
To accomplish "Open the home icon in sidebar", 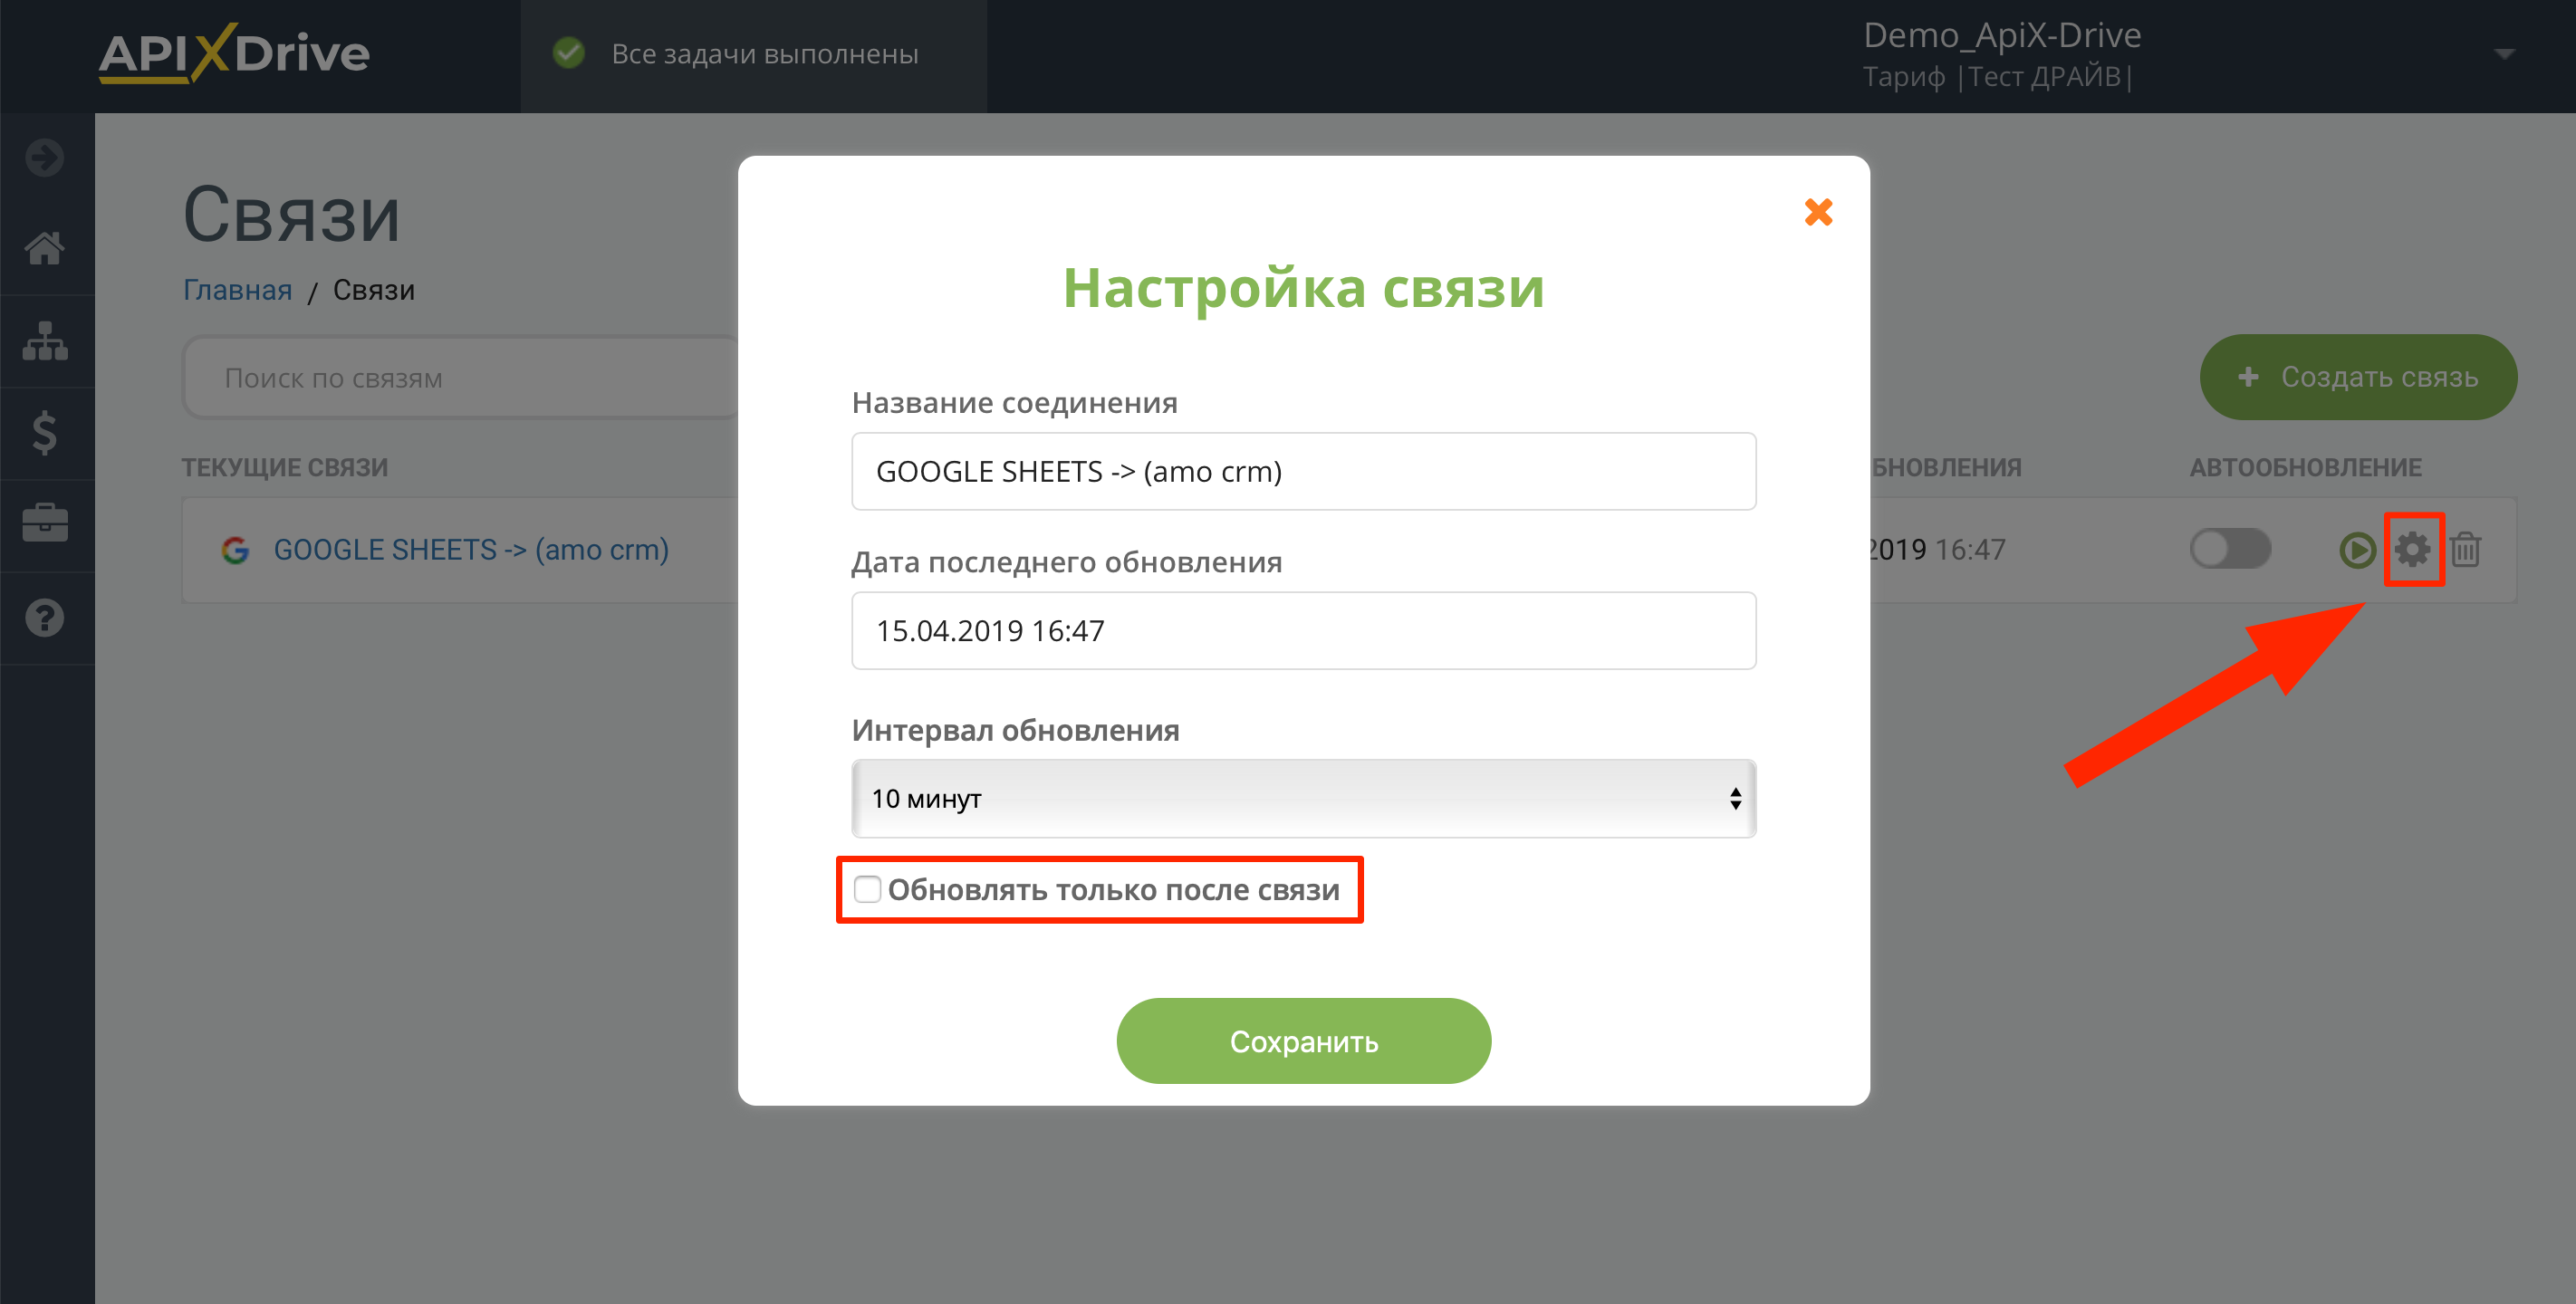I will click(45, 248).
